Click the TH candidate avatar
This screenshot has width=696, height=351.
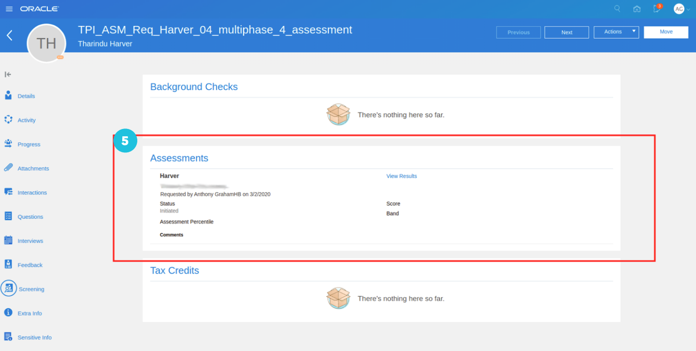(x=46, y=43)
